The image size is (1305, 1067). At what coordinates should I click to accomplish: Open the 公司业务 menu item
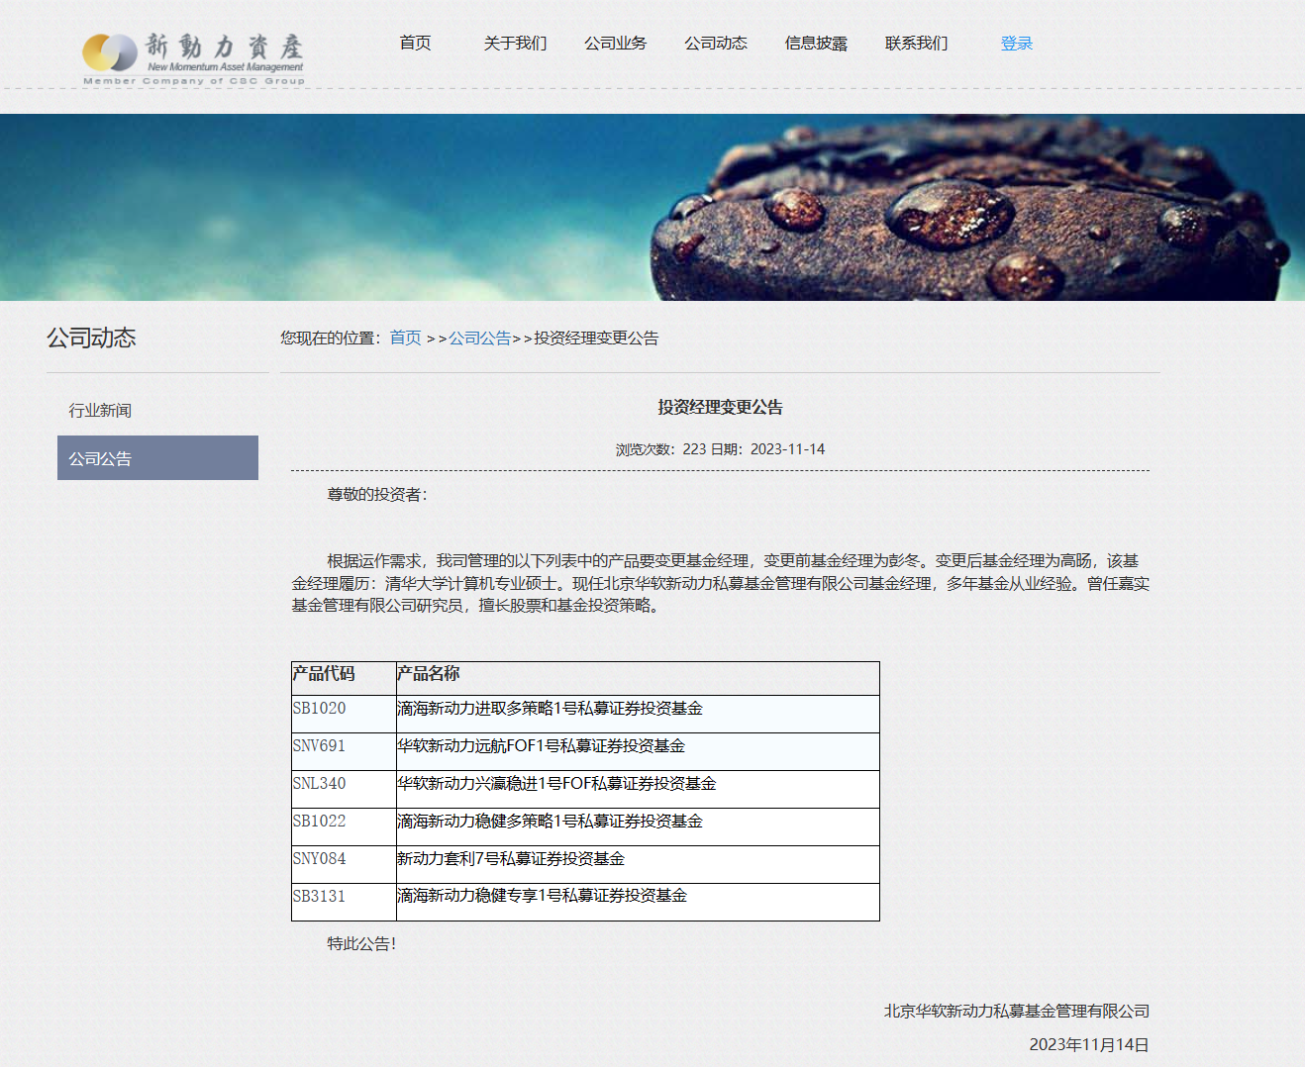tap(615, 44)
